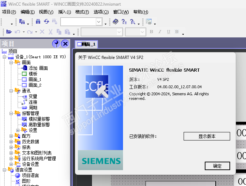Select 变量 in project tree

pos(33,96)
